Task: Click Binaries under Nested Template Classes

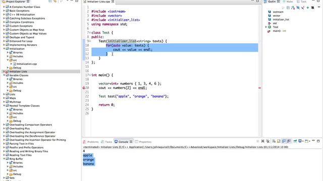Action: (18, 110)
